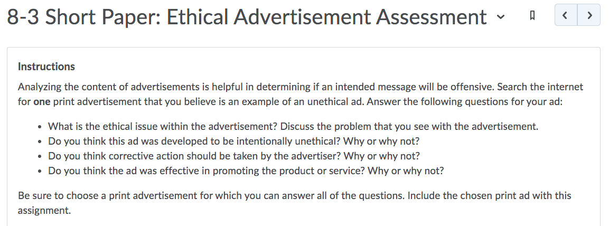Go to next activity with right arrow
The height and width of the screenshot is (226, 609).
point(589,15)
